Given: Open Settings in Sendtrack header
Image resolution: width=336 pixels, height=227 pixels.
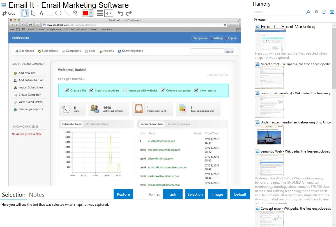Looking at the screenshot, I should tap(217, 38).
